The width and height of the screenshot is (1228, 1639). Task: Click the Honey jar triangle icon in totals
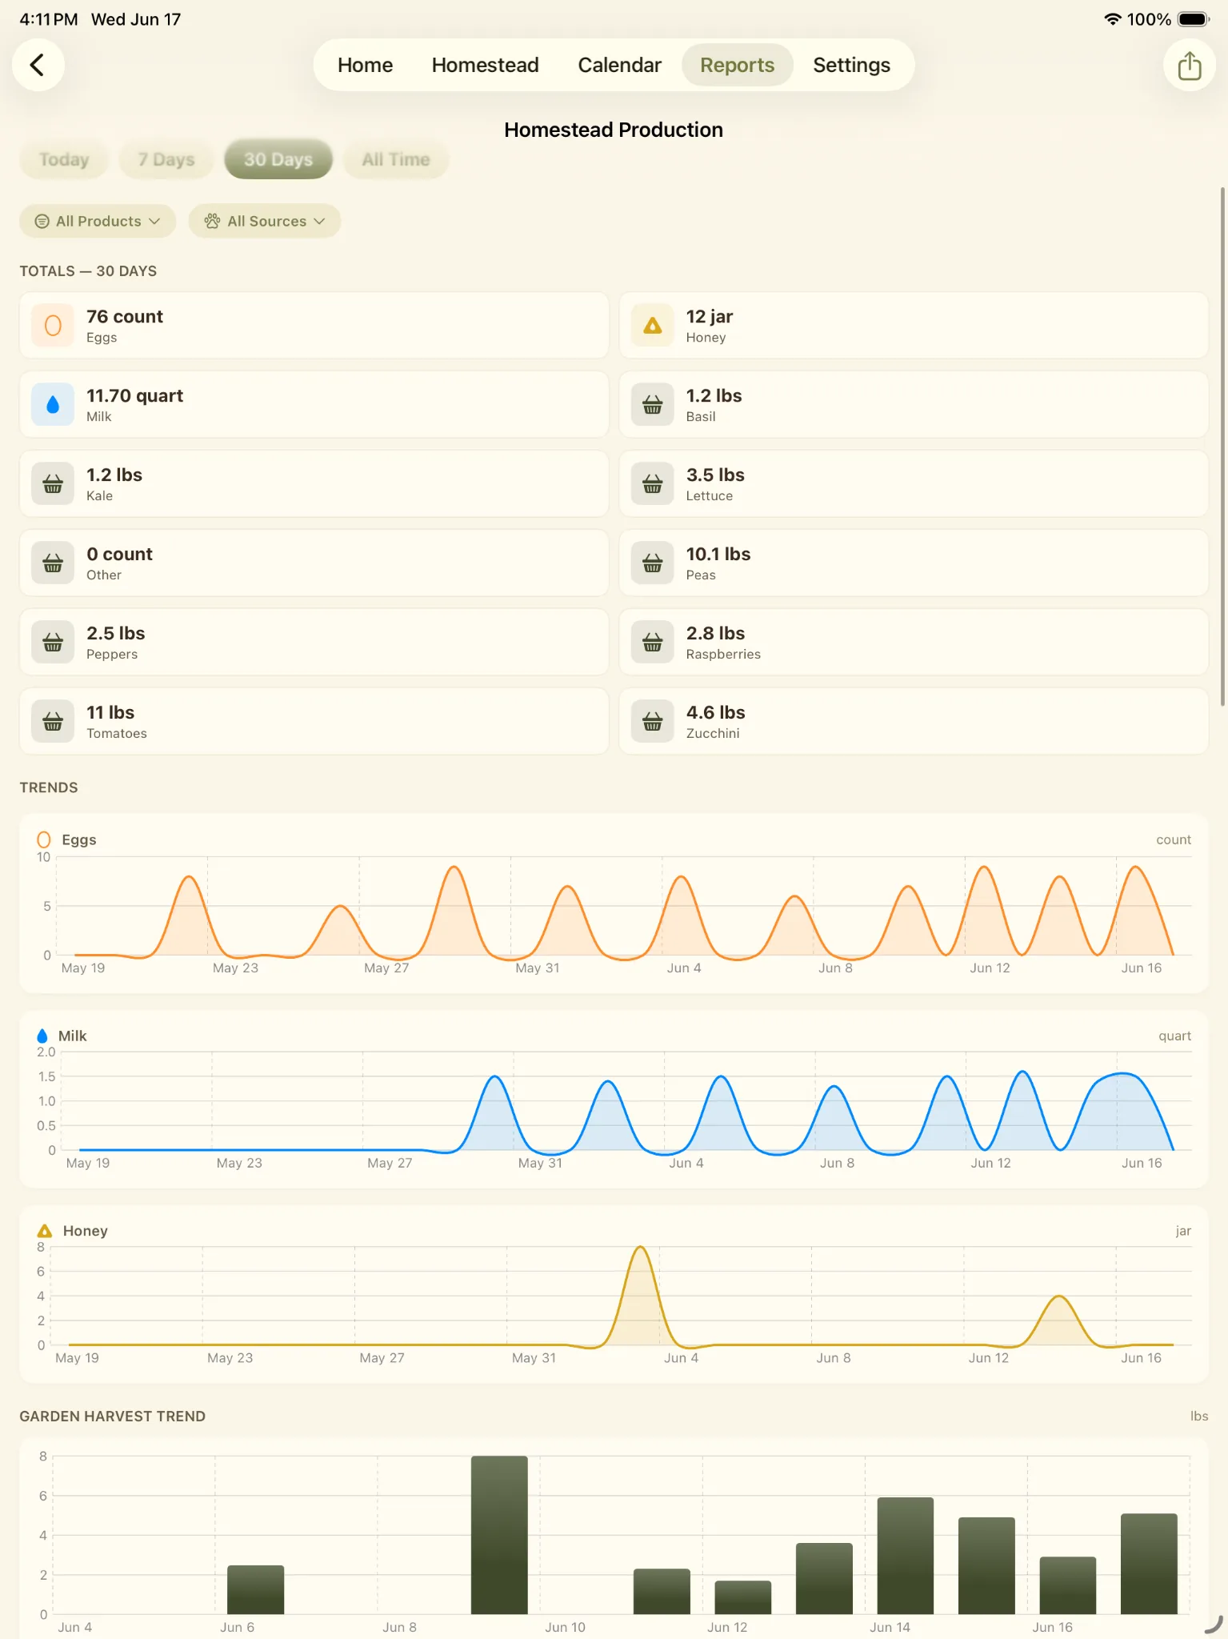coord(653,326)
